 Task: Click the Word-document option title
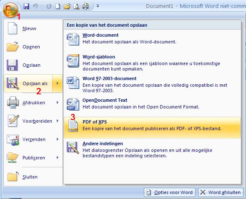click(100, 35)
